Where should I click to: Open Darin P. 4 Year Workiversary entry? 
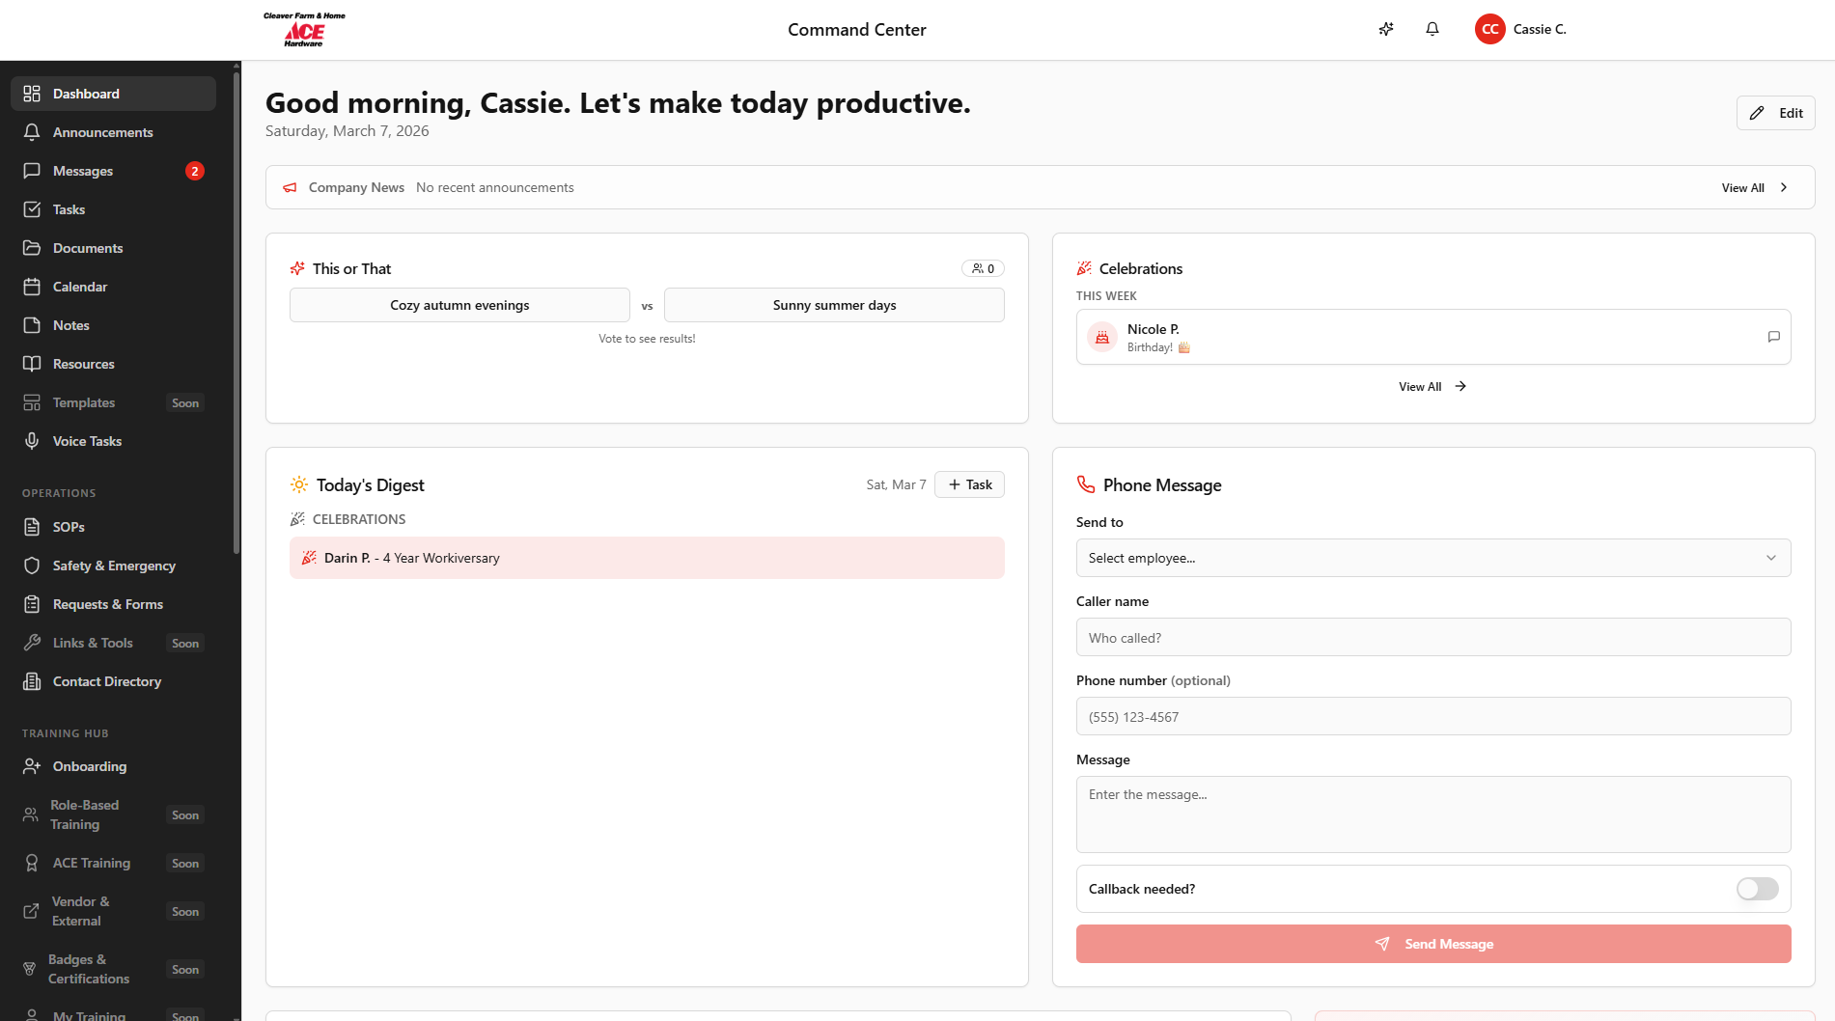pyautogui.click(x=647, y=558)
